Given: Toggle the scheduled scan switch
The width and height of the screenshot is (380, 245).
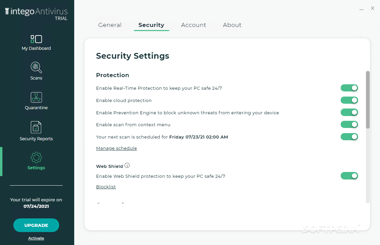Looking at the screenshot, I should (x=349, y=136).
